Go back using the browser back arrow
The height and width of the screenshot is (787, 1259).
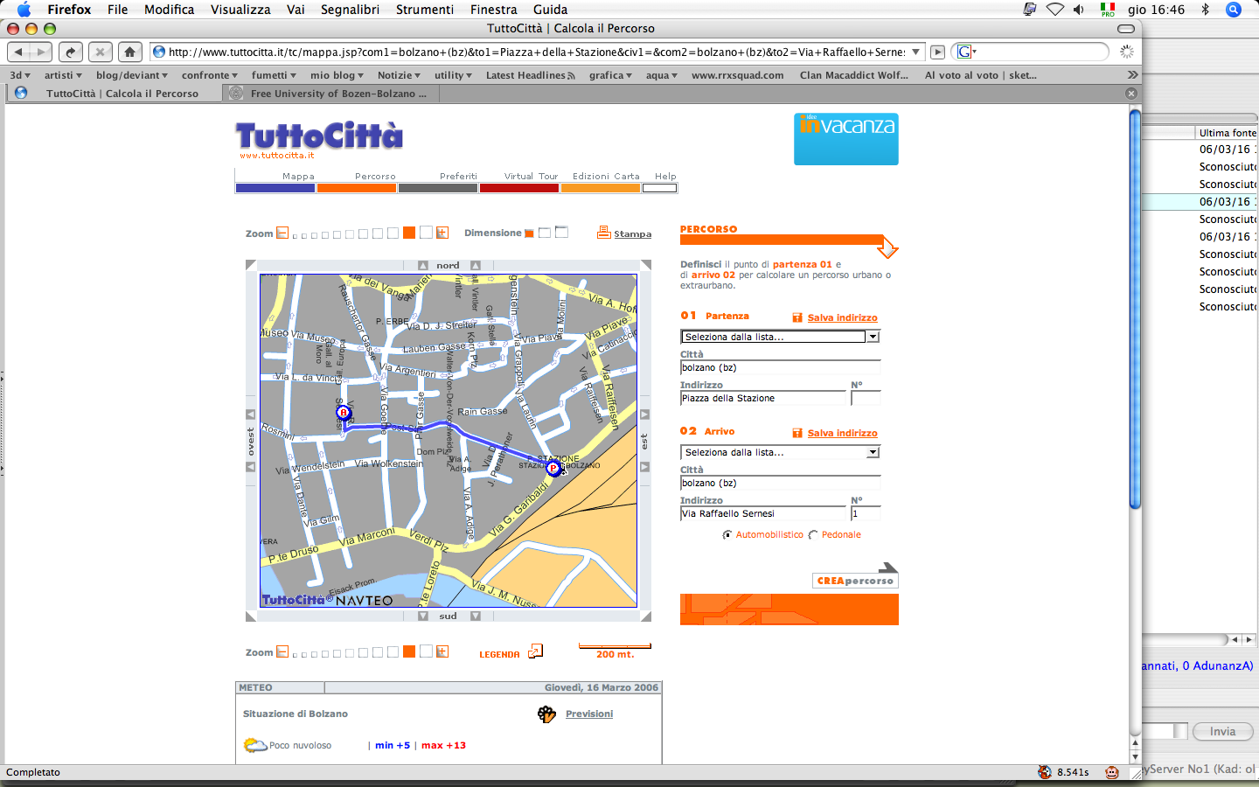tap(19, 52)
